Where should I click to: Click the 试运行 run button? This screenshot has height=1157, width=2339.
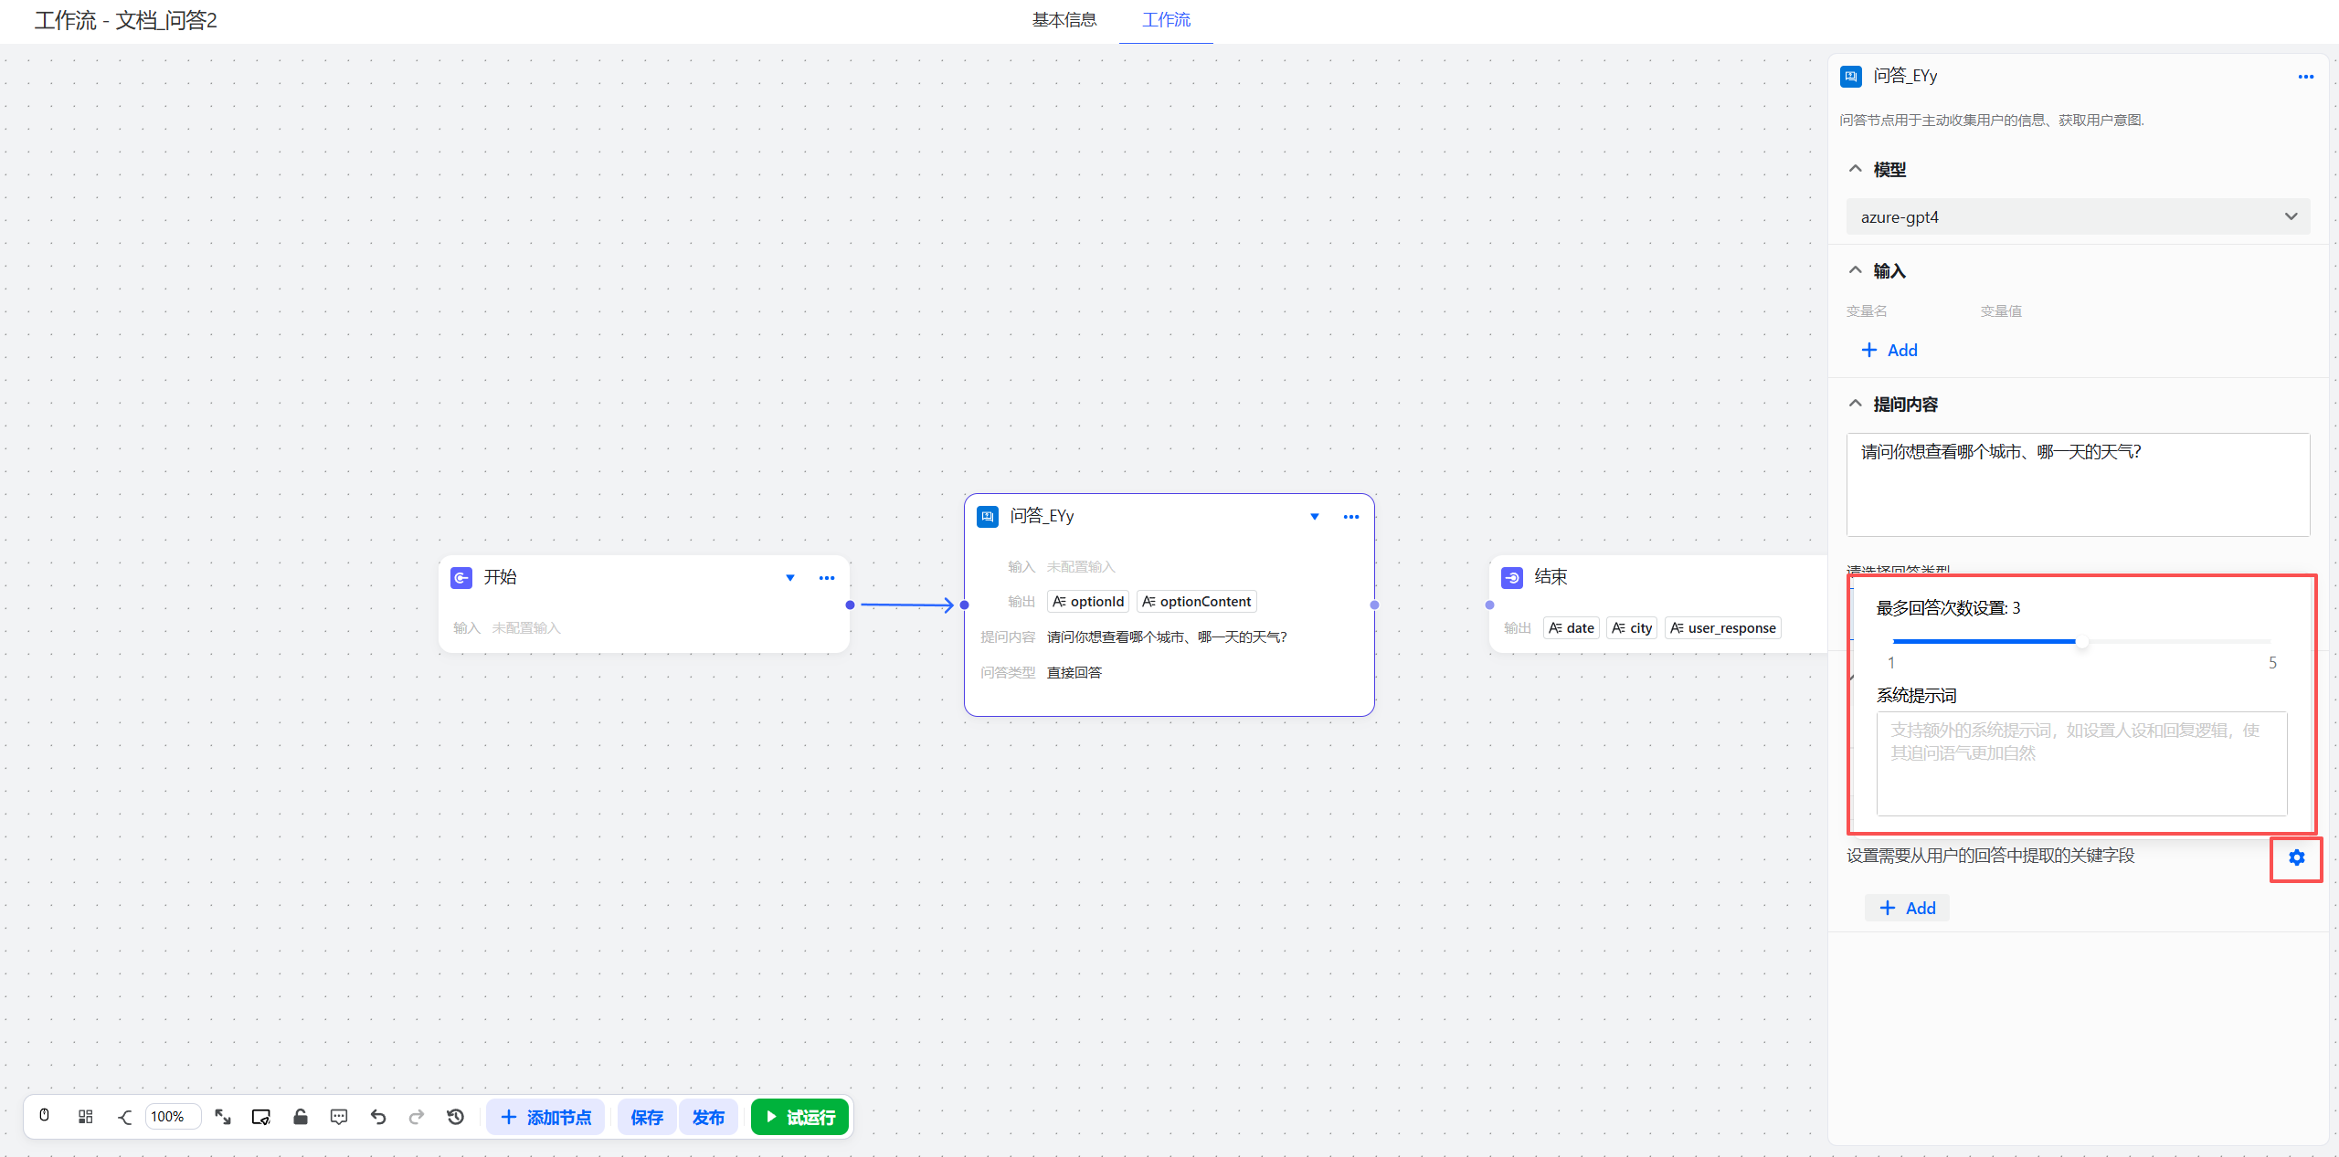tap(799, 1116)
